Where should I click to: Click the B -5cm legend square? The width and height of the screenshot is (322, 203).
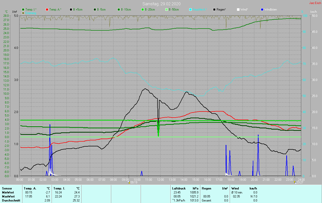click(95, 10)
